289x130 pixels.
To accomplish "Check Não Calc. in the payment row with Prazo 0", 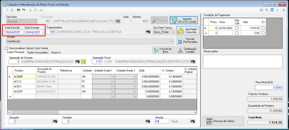I will pos(237,33).
